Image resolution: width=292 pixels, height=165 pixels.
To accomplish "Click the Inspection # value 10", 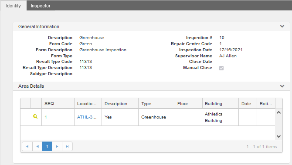I will click(221, 37).
